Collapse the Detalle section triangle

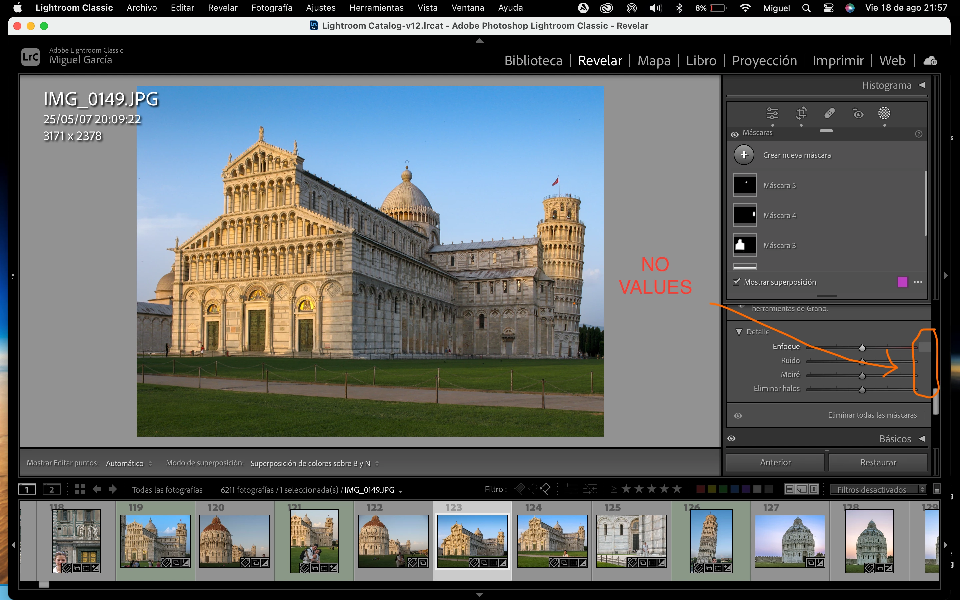coord(739,332)
